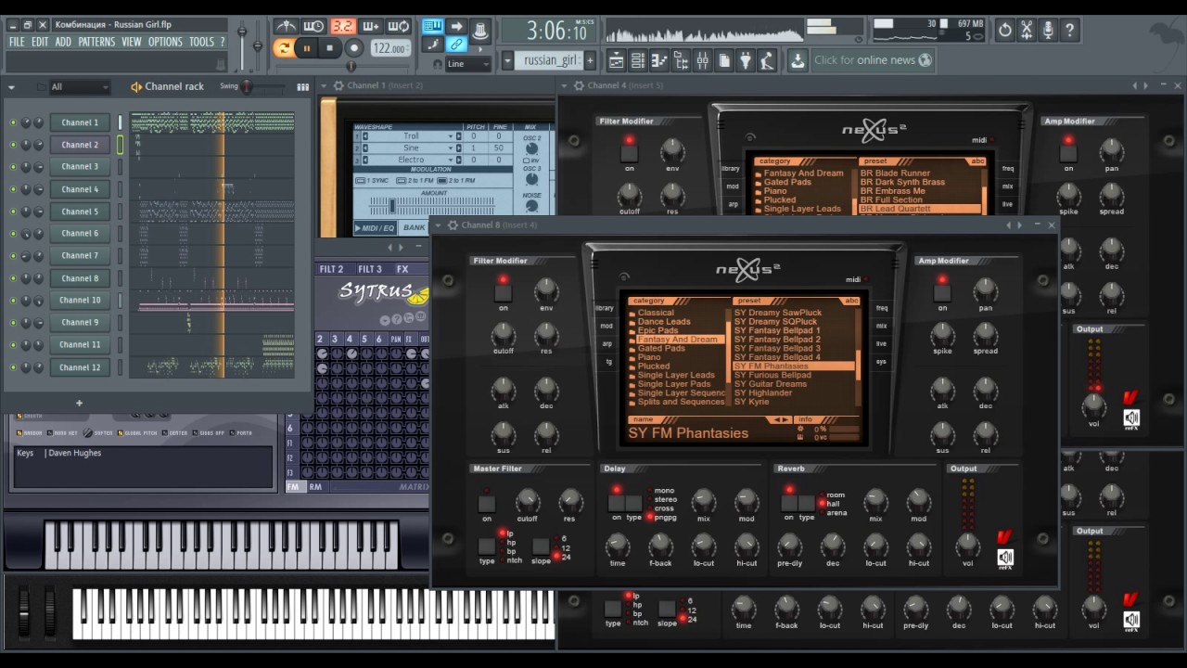Open the tempo tapper icon
Image resolution: width=1187 pixels, height=668 pixels.
click(x=767, y=60)
